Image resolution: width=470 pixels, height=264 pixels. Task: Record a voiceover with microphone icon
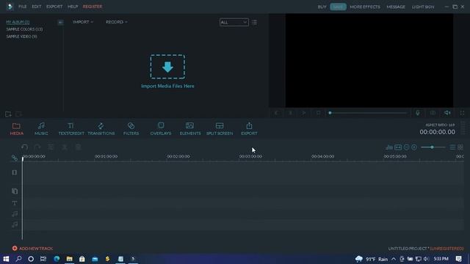coord(418,113)
